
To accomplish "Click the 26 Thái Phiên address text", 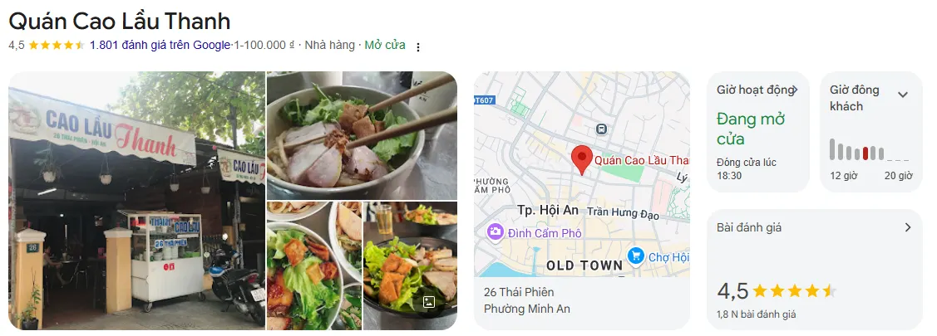I will [x=519, y=292].
